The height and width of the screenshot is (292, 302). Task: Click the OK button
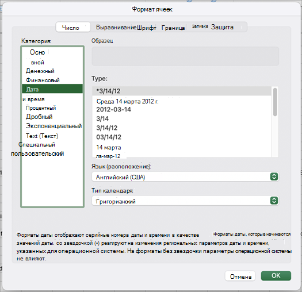[x=276, y=276]
